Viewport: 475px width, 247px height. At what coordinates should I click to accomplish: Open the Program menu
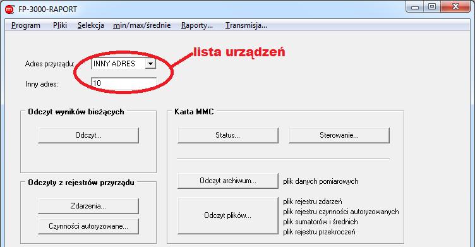tap(26, 25)
